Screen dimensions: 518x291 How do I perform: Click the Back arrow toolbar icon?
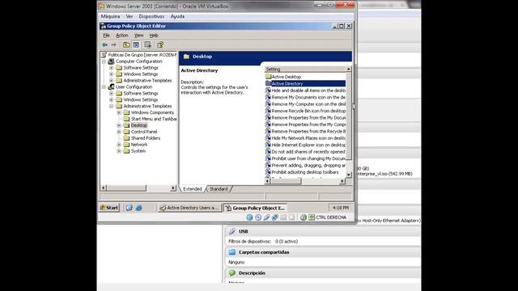point(104,45)
